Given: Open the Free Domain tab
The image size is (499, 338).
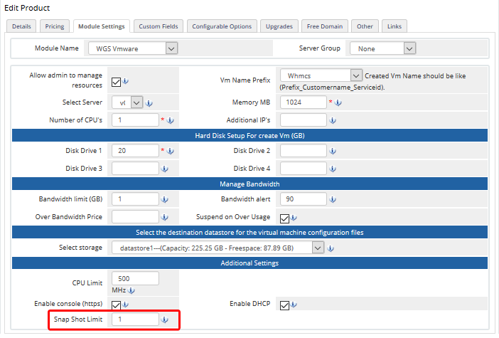Looking at the screenshot, I should tap(324, 26).
